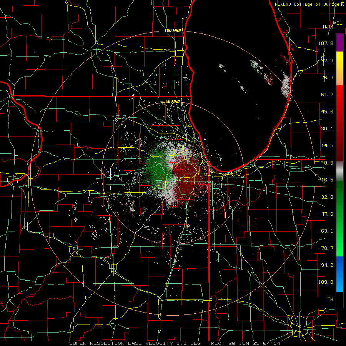Screen dimensions: 346x346
Task: Click the -47.6 value on velocity scale
Action: click(x=326, y=214)
